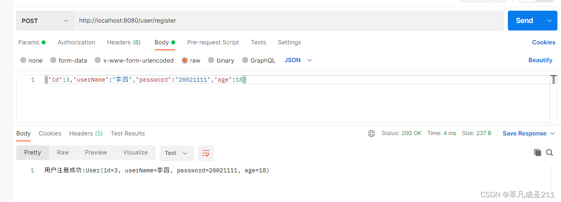Open the POST method dropdown
The image size is (561, 202).
(45, 21)
